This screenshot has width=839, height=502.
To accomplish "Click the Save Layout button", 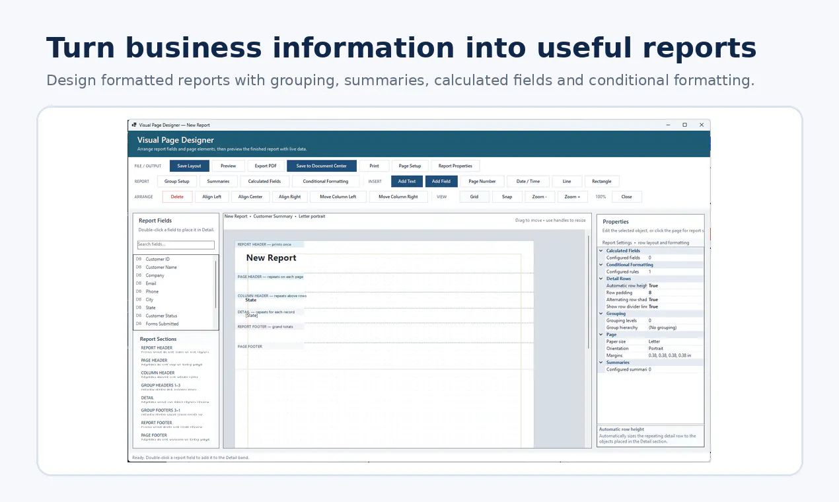I will [190, 166].
